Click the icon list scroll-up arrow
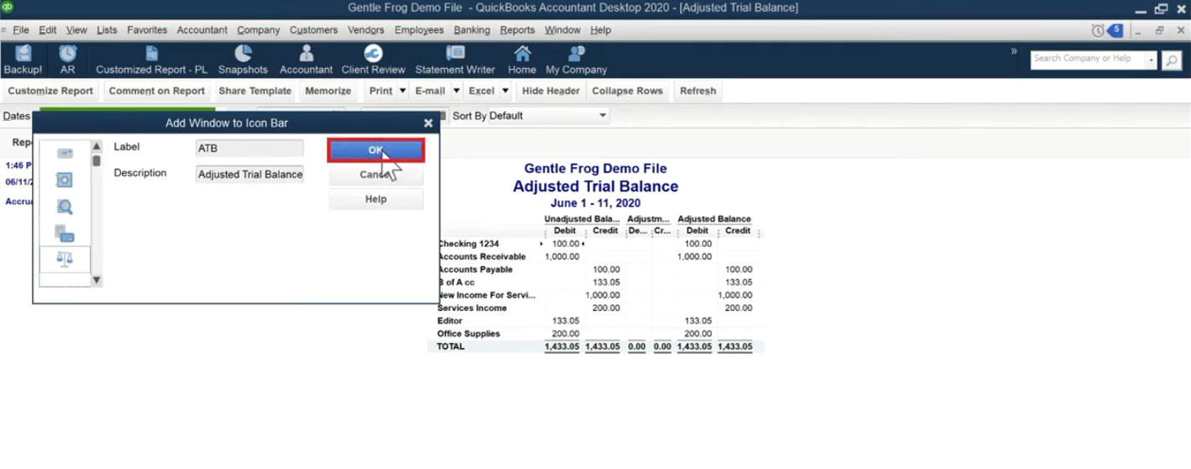 pyautogui.click(x=97, y=146)
